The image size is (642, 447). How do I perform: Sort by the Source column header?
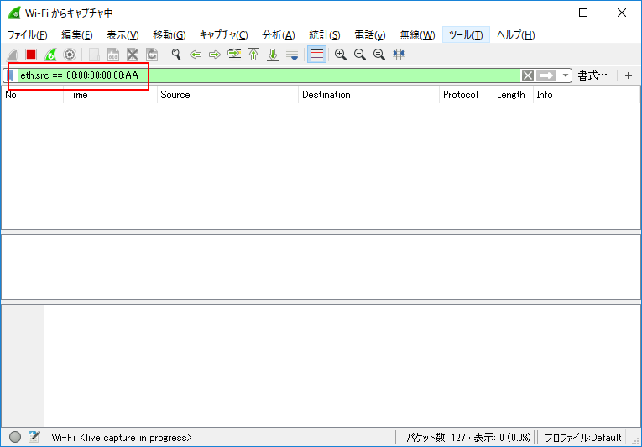pos(227,95)
